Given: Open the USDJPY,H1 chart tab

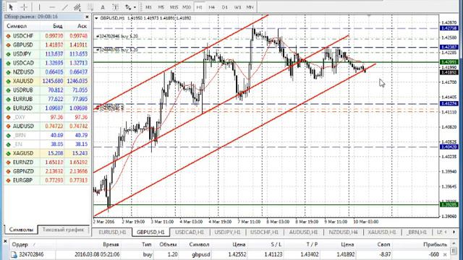Looking at the screenshot, I should tap(227, 232).
